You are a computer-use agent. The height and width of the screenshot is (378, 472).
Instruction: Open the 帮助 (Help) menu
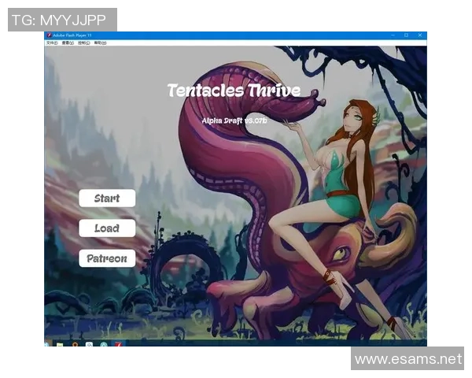(x=100, y=43)
